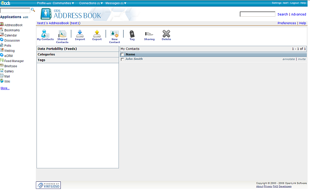The height and width of the screenshot is (193, 310).
Task: Open Calendar from the Applications list
Action: (x=10, y=35)
